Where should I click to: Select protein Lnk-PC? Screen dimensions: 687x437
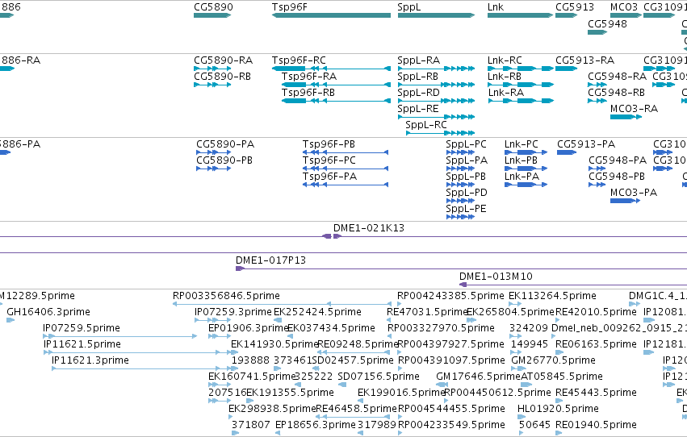(526, 152)
